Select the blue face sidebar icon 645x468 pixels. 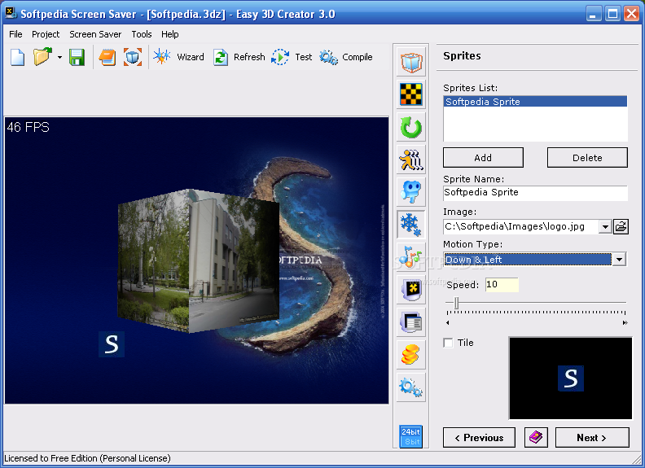coord(411,192)
